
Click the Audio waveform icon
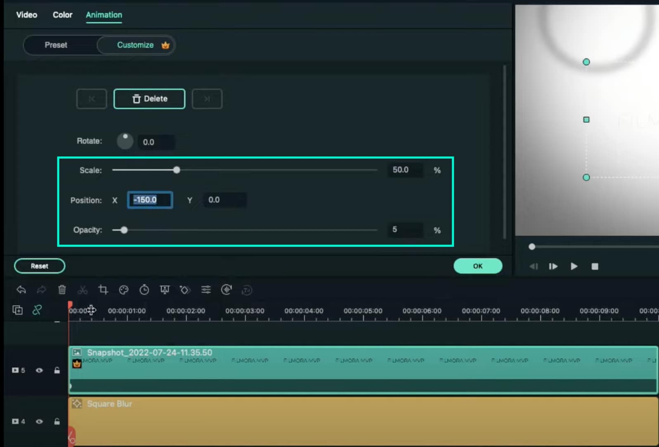[x=226, y=290]
